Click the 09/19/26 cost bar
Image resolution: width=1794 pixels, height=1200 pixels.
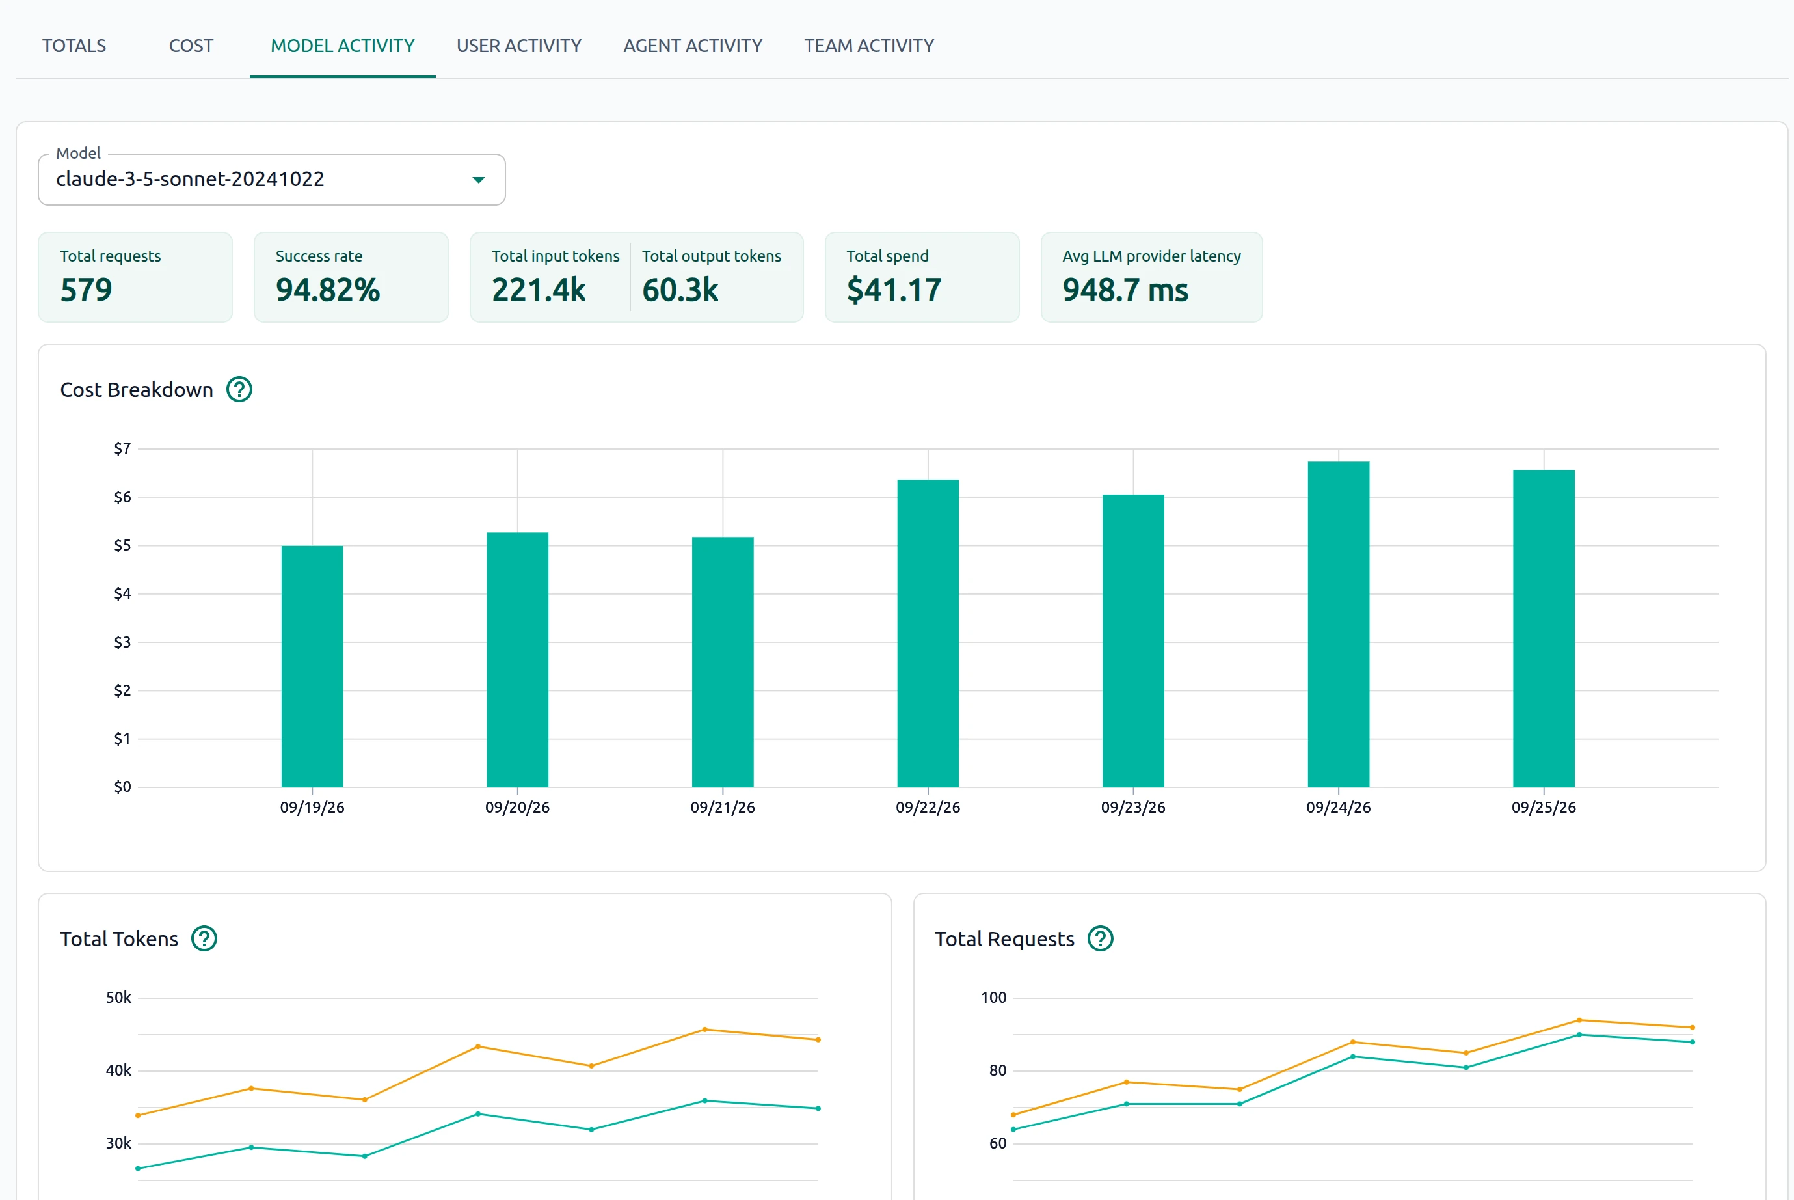click(x=312, y=666)
